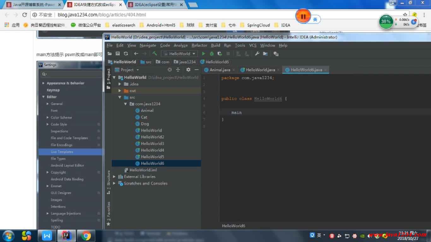
Task: Click the Back navigation arrow in IntelliJ toolbar
Action: point(136,54)
